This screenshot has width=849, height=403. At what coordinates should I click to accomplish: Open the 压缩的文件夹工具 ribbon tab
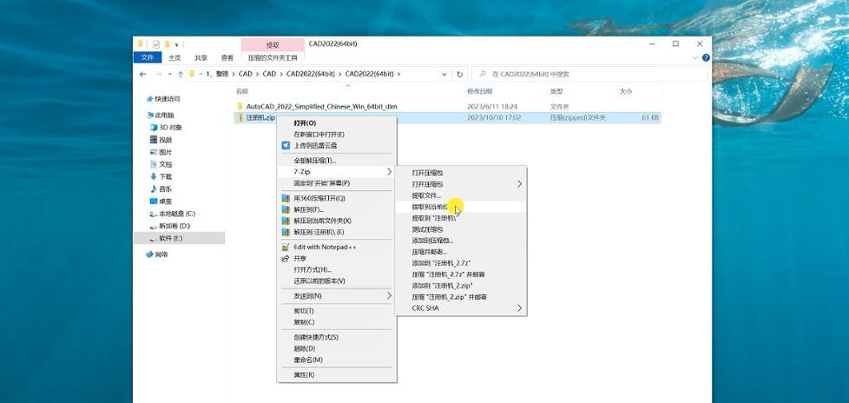tap(273, 57)
